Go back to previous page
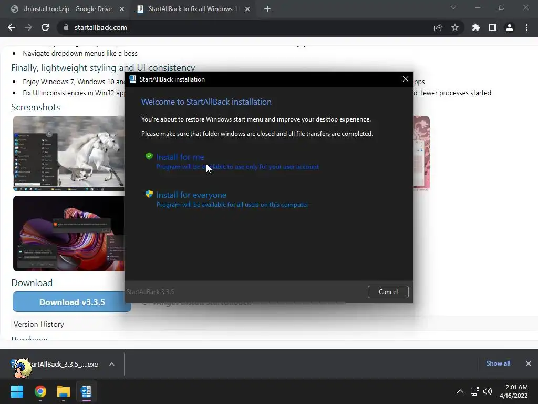 tap(12, 27)
